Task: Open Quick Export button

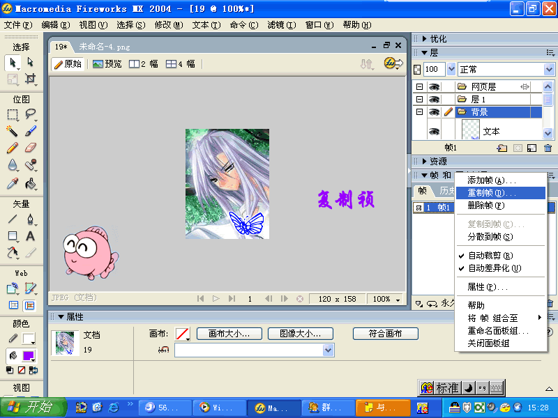Action: 393,63
